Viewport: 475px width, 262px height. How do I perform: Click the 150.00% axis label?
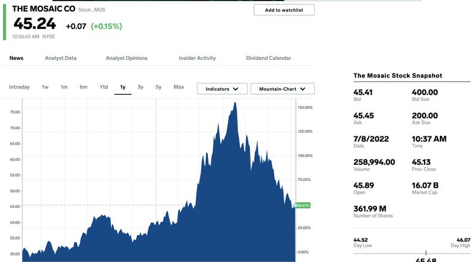click(305, 108)
